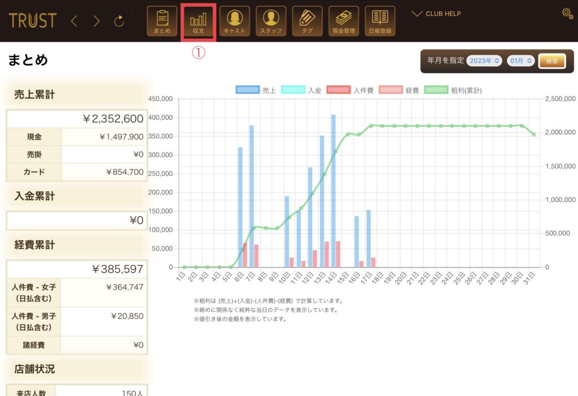
Task: Click the 検索 search button
Action: pyautogui.click(x=552, y=61)
